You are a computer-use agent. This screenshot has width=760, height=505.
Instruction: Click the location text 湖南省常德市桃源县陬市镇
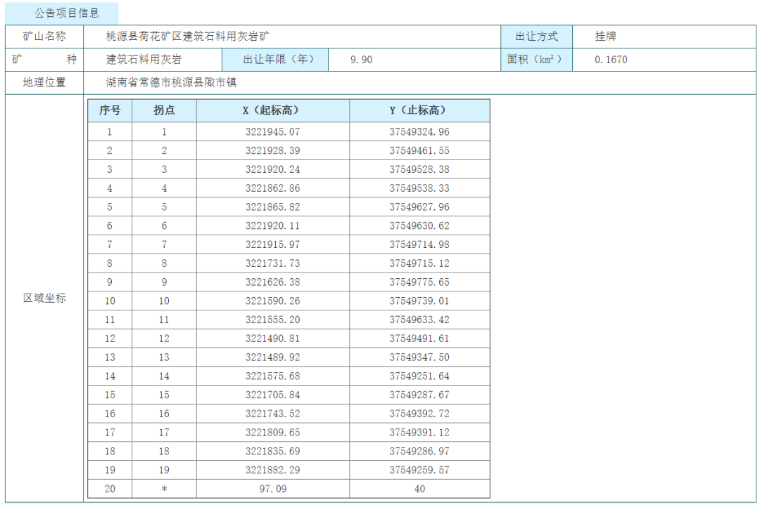171,83
